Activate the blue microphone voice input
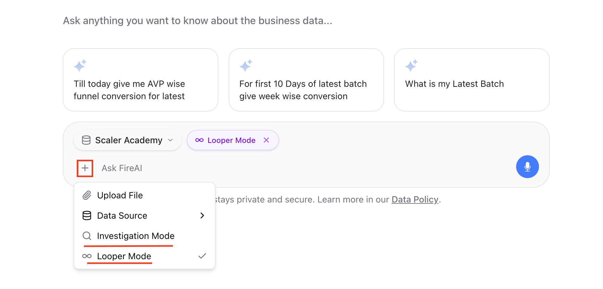603x289 pixels. coord(527,167)
